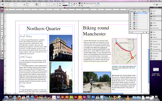Open Effects panel from side dock
Viewport: 162px width, 101px height.
tap(156, 35)
